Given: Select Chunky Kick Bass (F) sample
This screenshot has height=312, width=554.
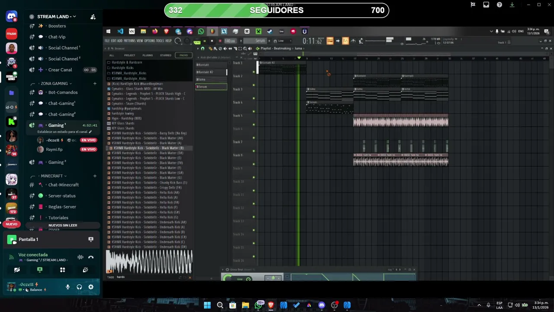Looking at the screenshot, I should 149,182.
